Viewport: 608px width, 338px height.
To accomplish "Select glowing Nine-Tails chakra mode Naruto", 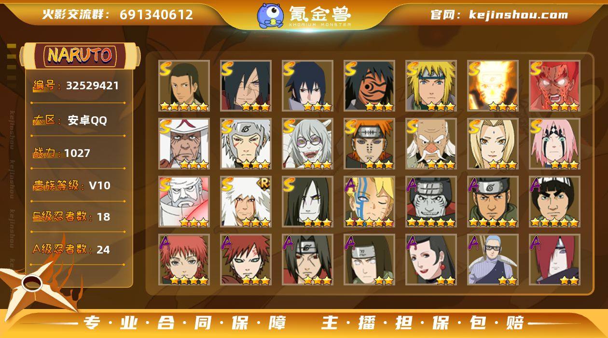I will pos(493,86).
